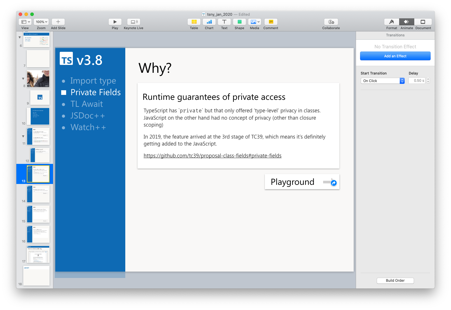Viewport: 451px width, 310px height.
Task: Collapse slide 6 group disclosure triangle
Action: 20,37
